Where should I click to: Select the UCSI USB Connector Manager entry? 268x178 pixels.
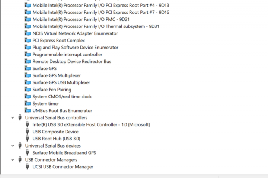click(x=63, y=167)
